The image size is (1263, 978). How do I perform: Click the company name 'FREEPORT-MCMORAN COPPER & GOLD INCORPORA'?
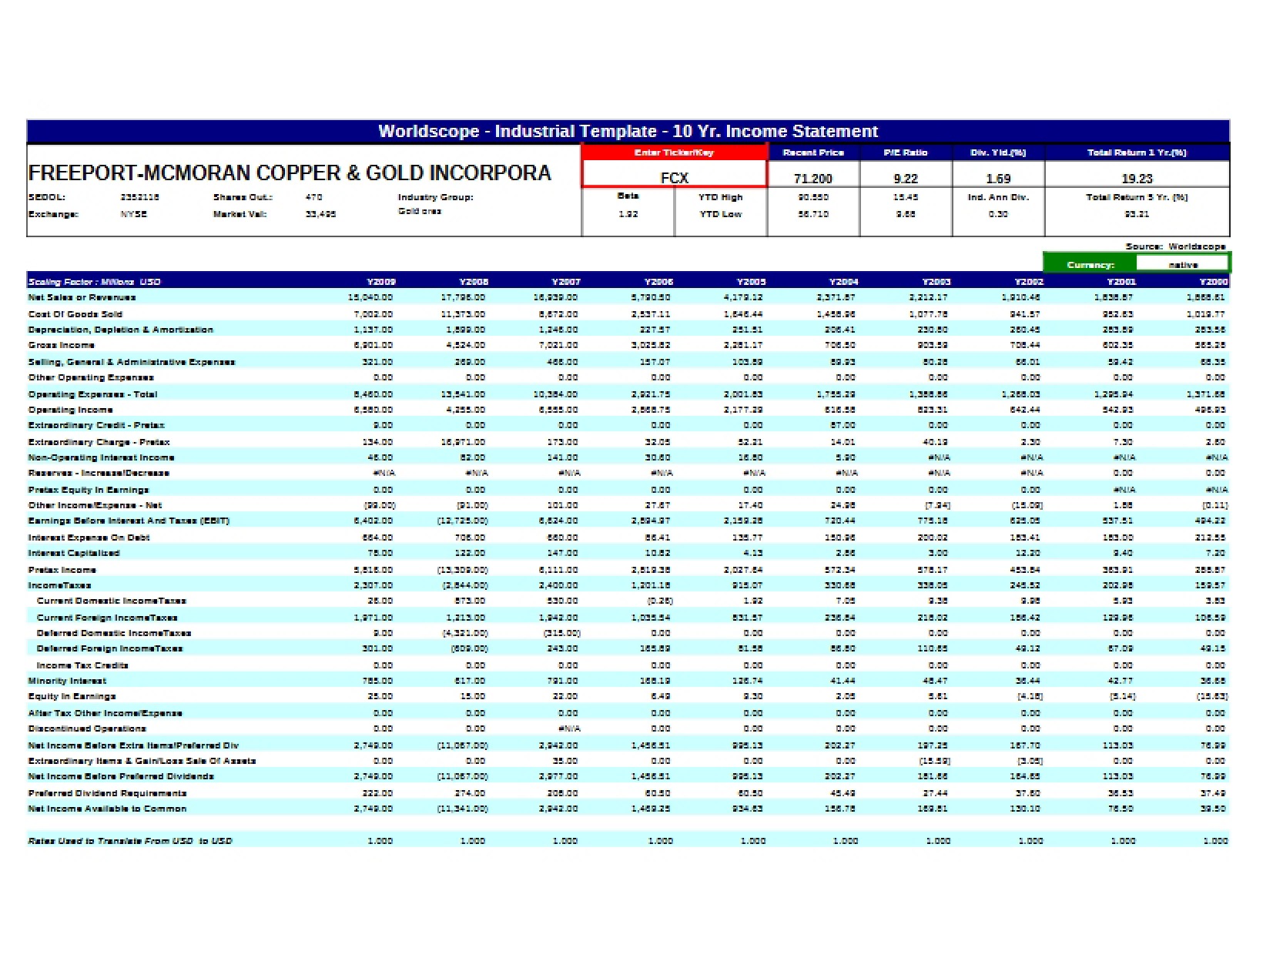[x=290, y=172]
